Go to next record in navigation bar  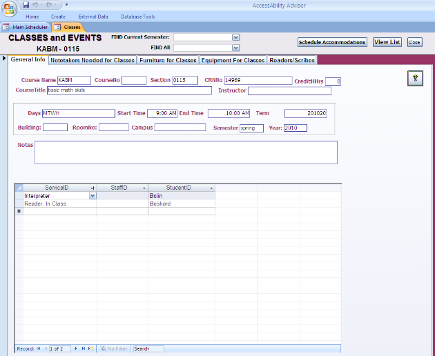[x=76, y=348]
